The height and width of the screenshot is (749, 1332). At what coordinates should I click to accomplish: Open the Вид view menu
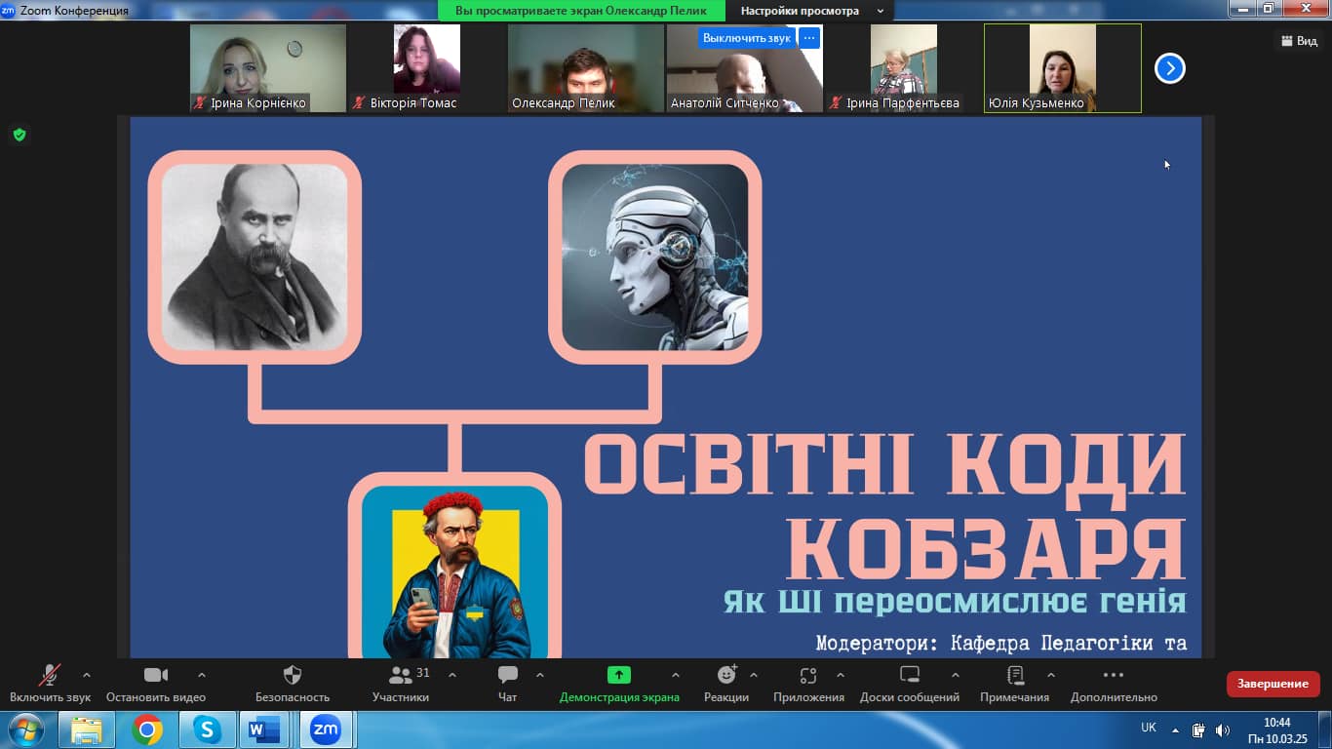click(x=1298, y=41)
